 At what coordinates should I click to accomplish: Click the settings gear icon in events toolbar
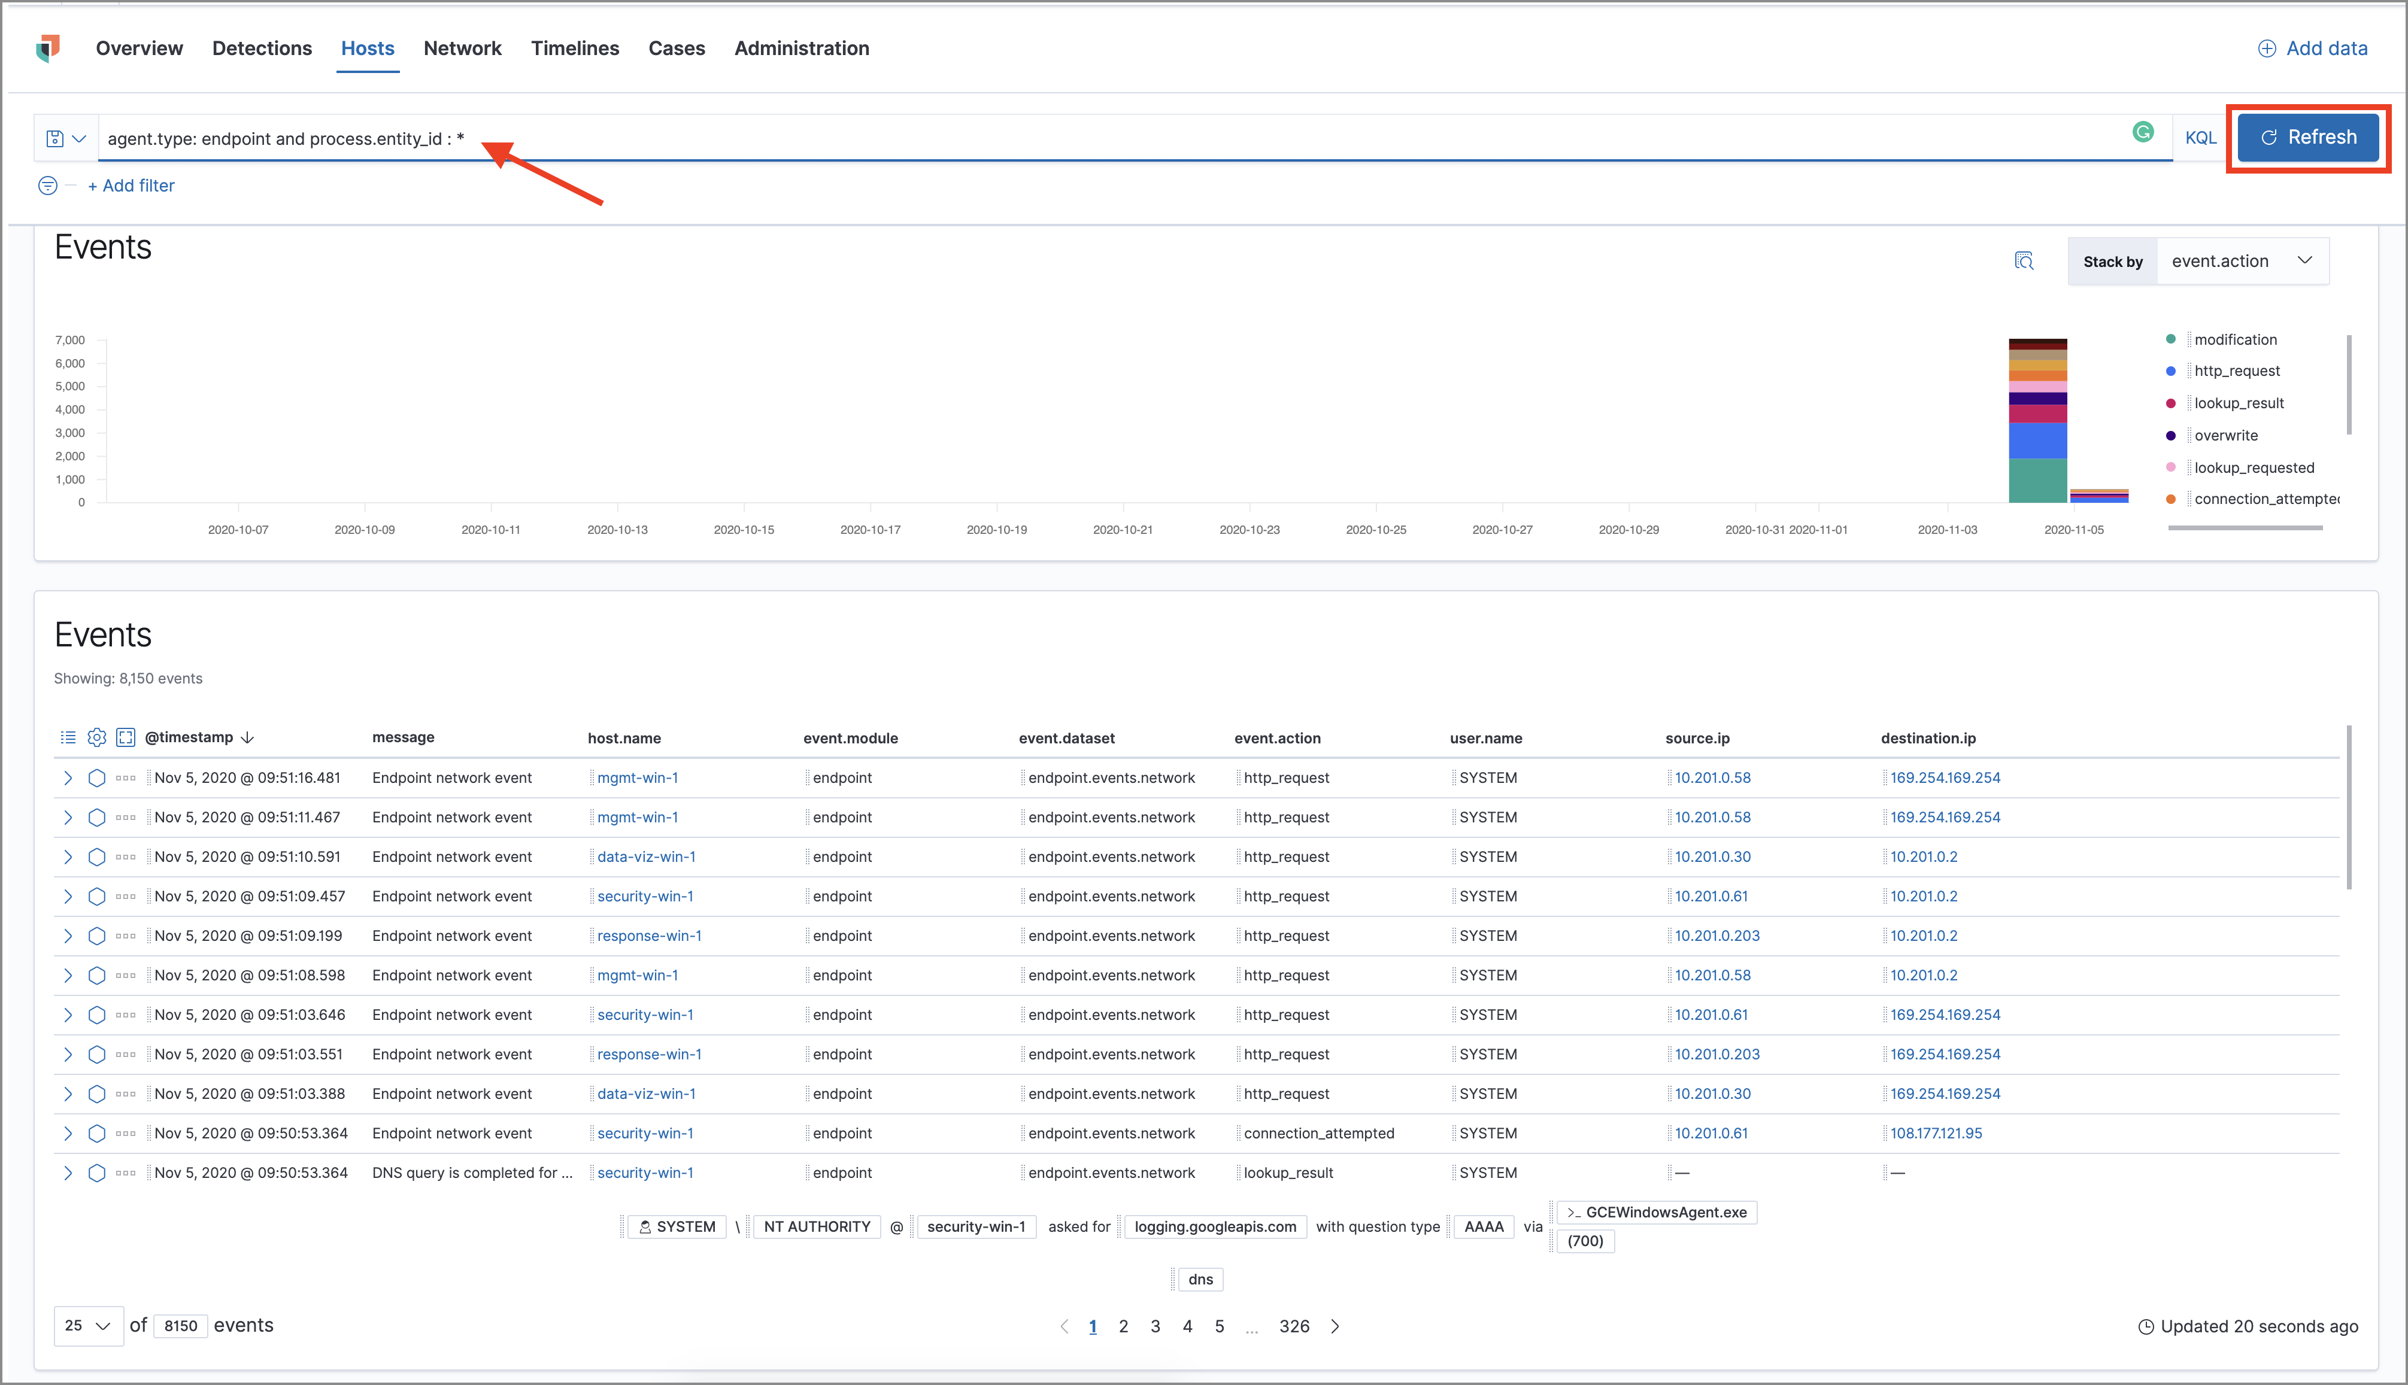(98, 737)
